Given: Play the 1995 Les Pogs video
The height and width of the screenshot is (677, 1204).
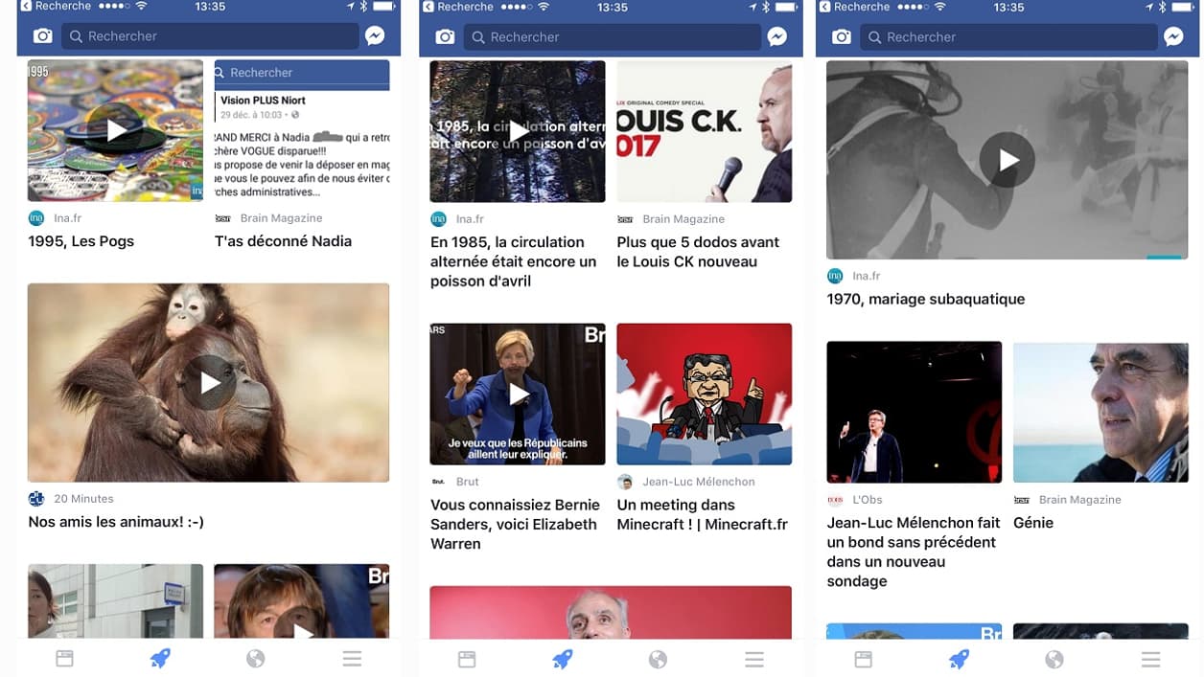Looking at the screenshot, I should (x=116, y=131).
